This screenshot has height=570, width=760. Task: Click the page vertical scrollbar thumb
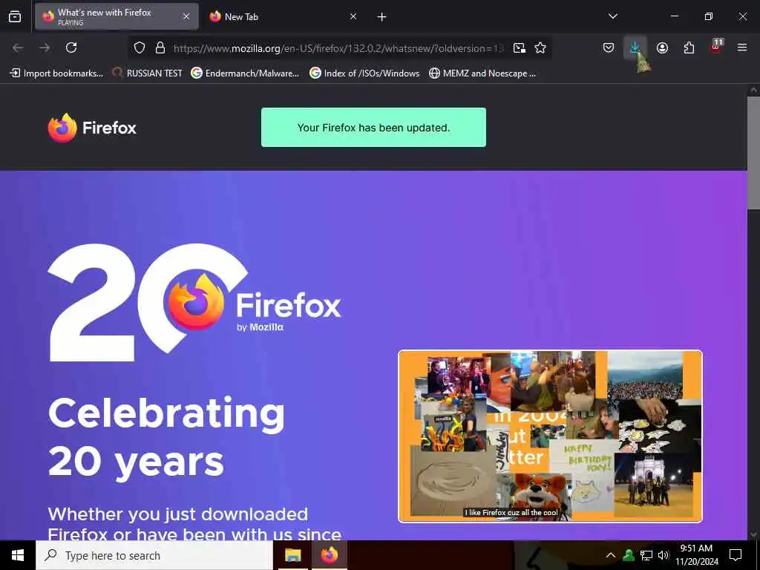point(754,153)
